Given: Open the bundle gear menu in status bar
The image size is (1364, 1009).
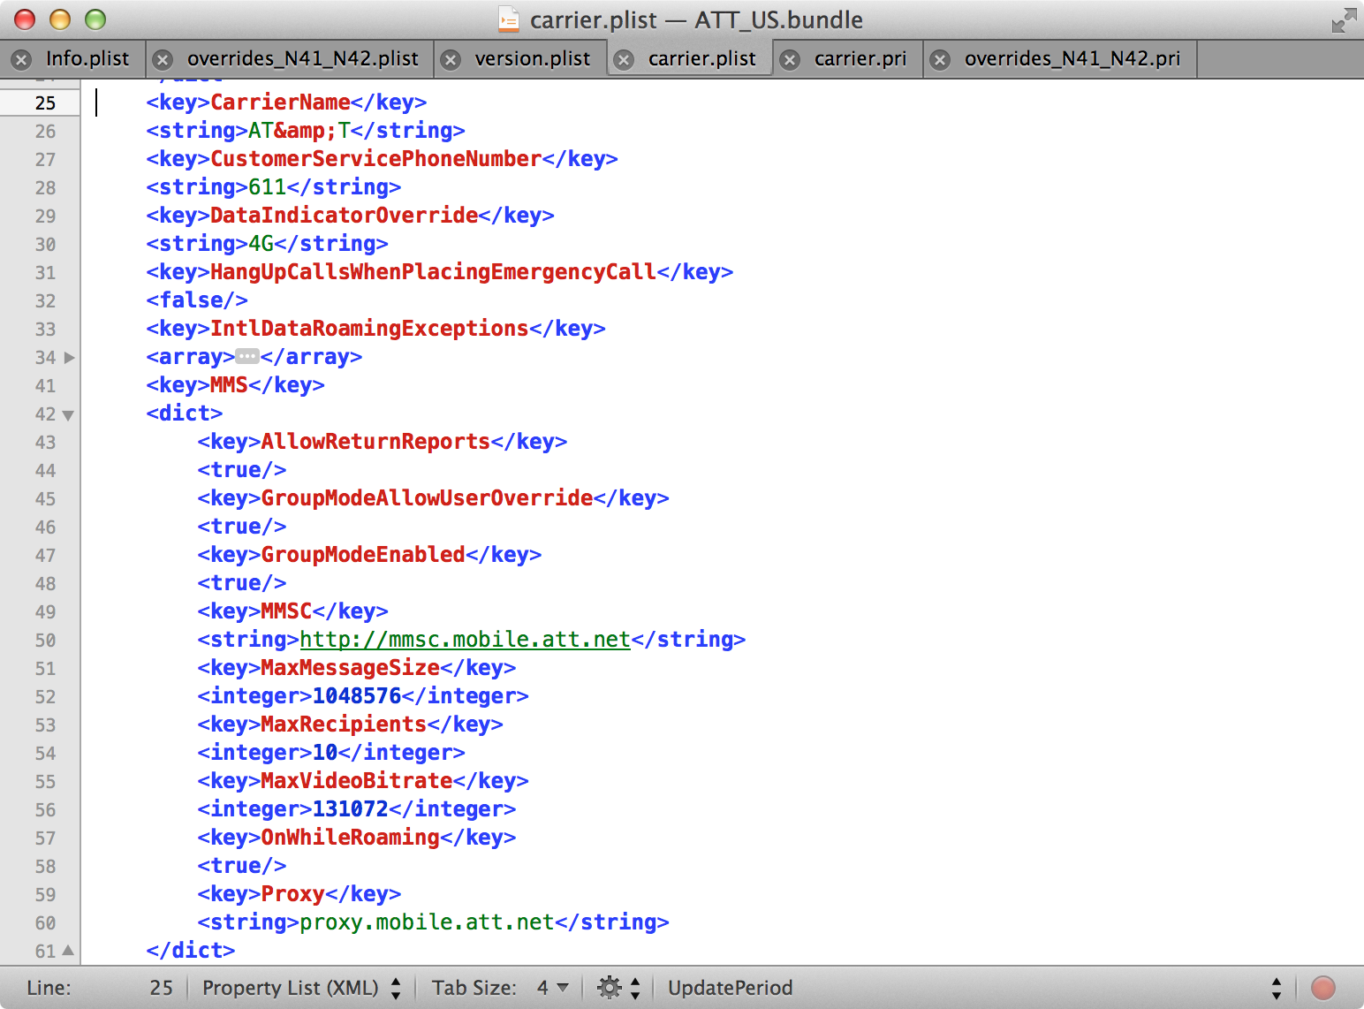Looking at the screenshot, I should [618, 988].
